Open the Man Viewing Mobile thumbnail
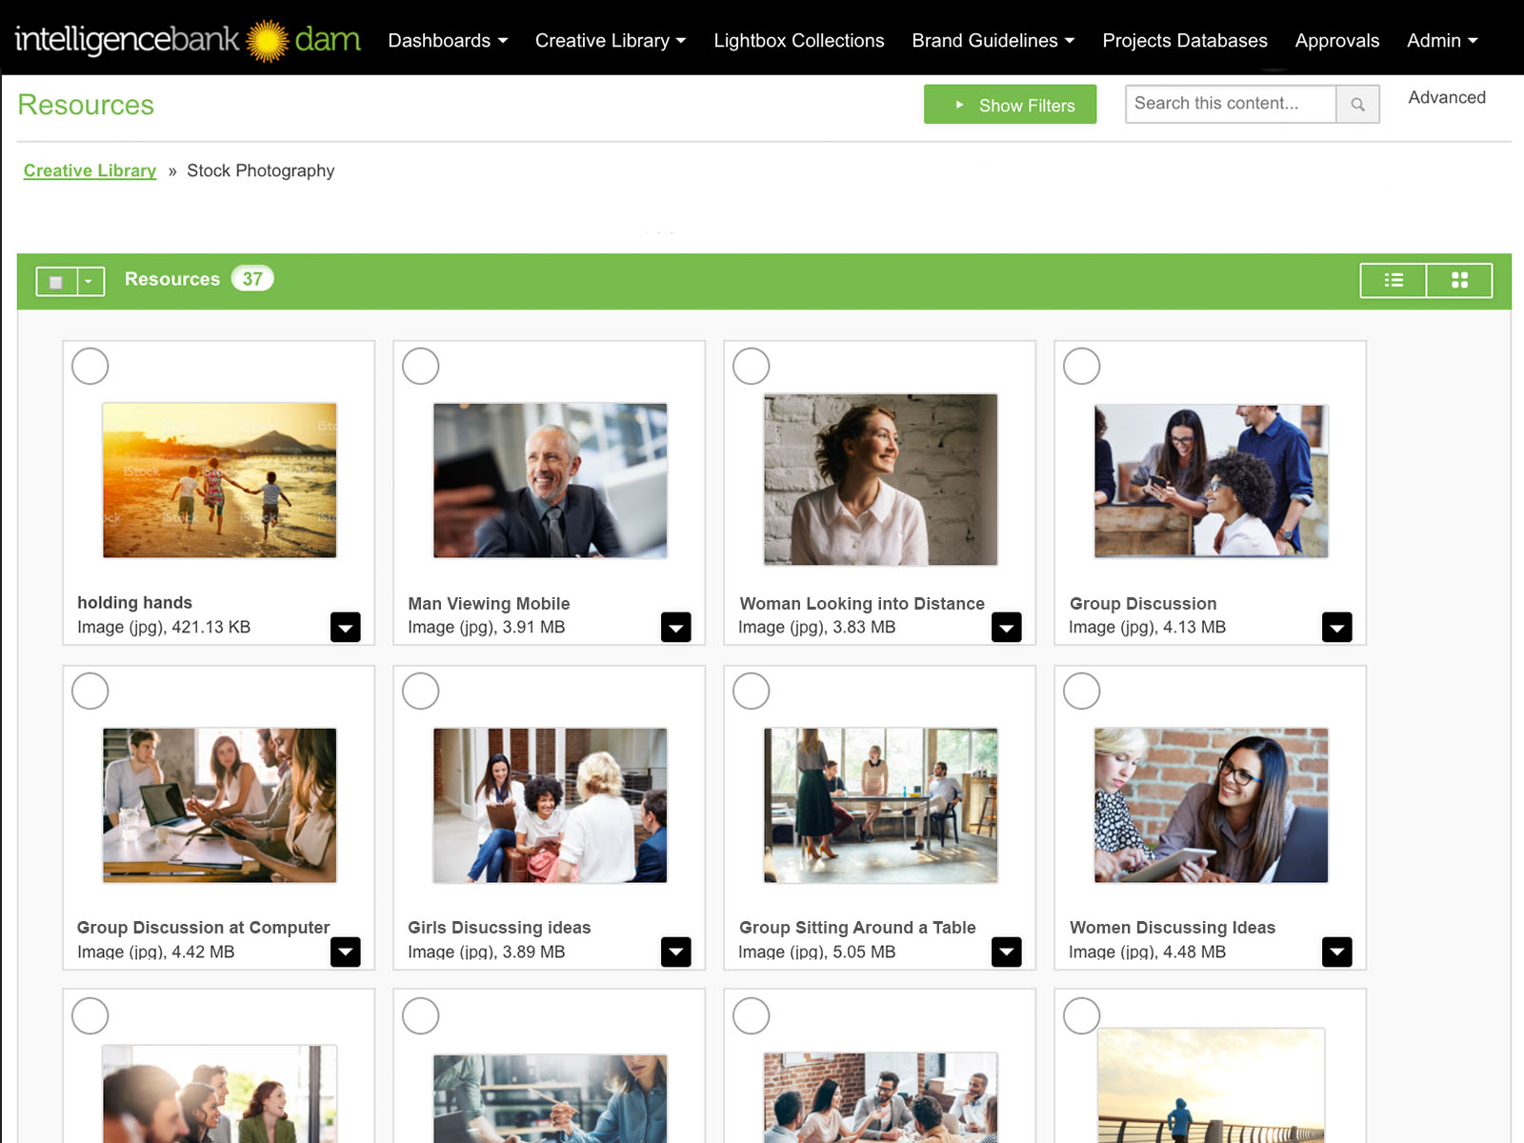This screenshot has height=1143, width=1524. 551,480
